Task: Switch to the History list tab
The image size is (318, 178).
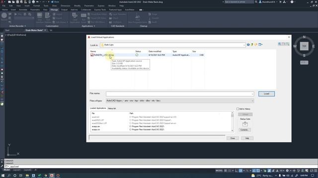Action: click(111, 108)
